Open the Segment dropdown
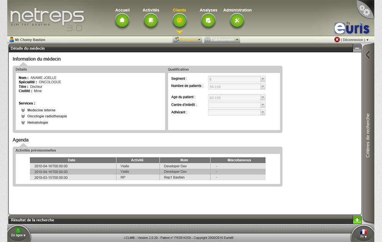This screenshot has height=242, width=382. tap(263, 79)
